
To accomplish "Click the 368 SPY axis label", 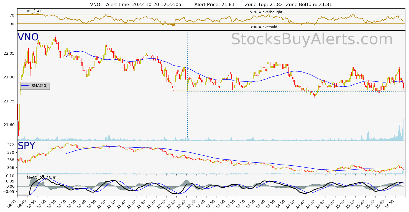I will (x=11, y=160).
